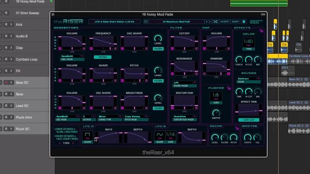Toggle the third generator FILTER button
Image resolution: width=310 pixels, height=174 pixels.
click(158, 108)
